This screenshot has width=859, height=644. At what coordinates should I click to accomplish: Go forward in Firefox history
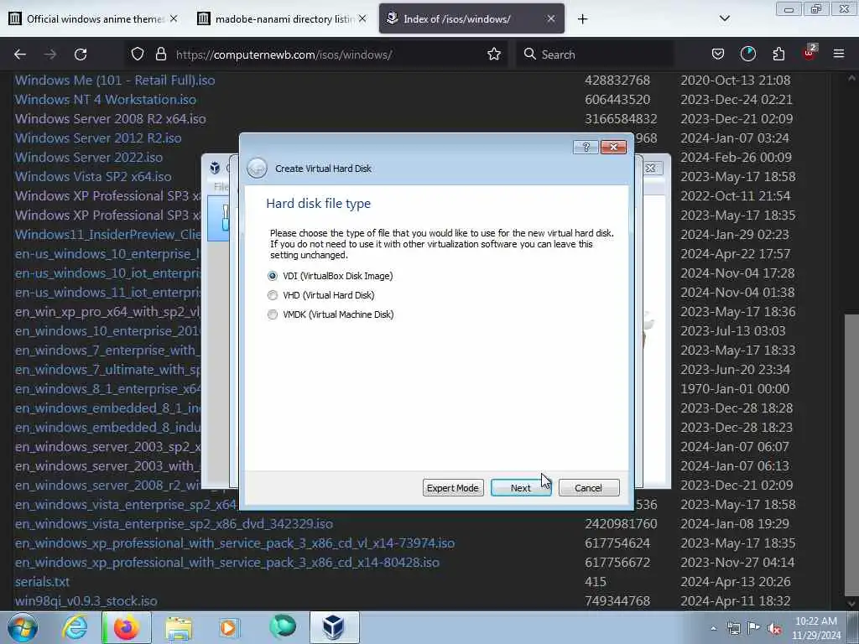pos(50,55)
